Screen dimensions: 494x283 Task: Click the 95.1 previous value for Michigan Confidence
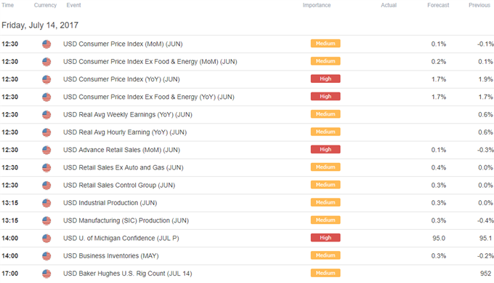point(485,239)
